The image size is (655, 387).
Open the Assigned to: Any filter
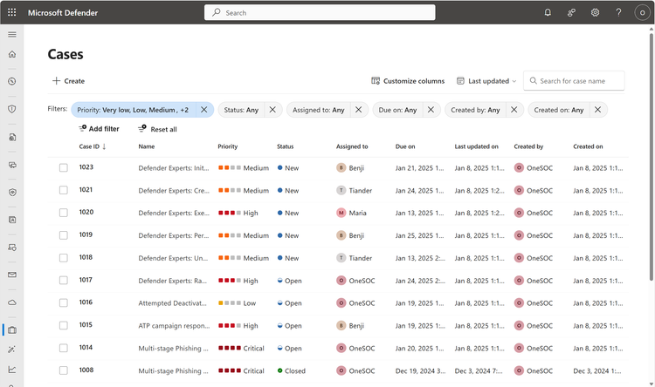click(x=318, y=110)
